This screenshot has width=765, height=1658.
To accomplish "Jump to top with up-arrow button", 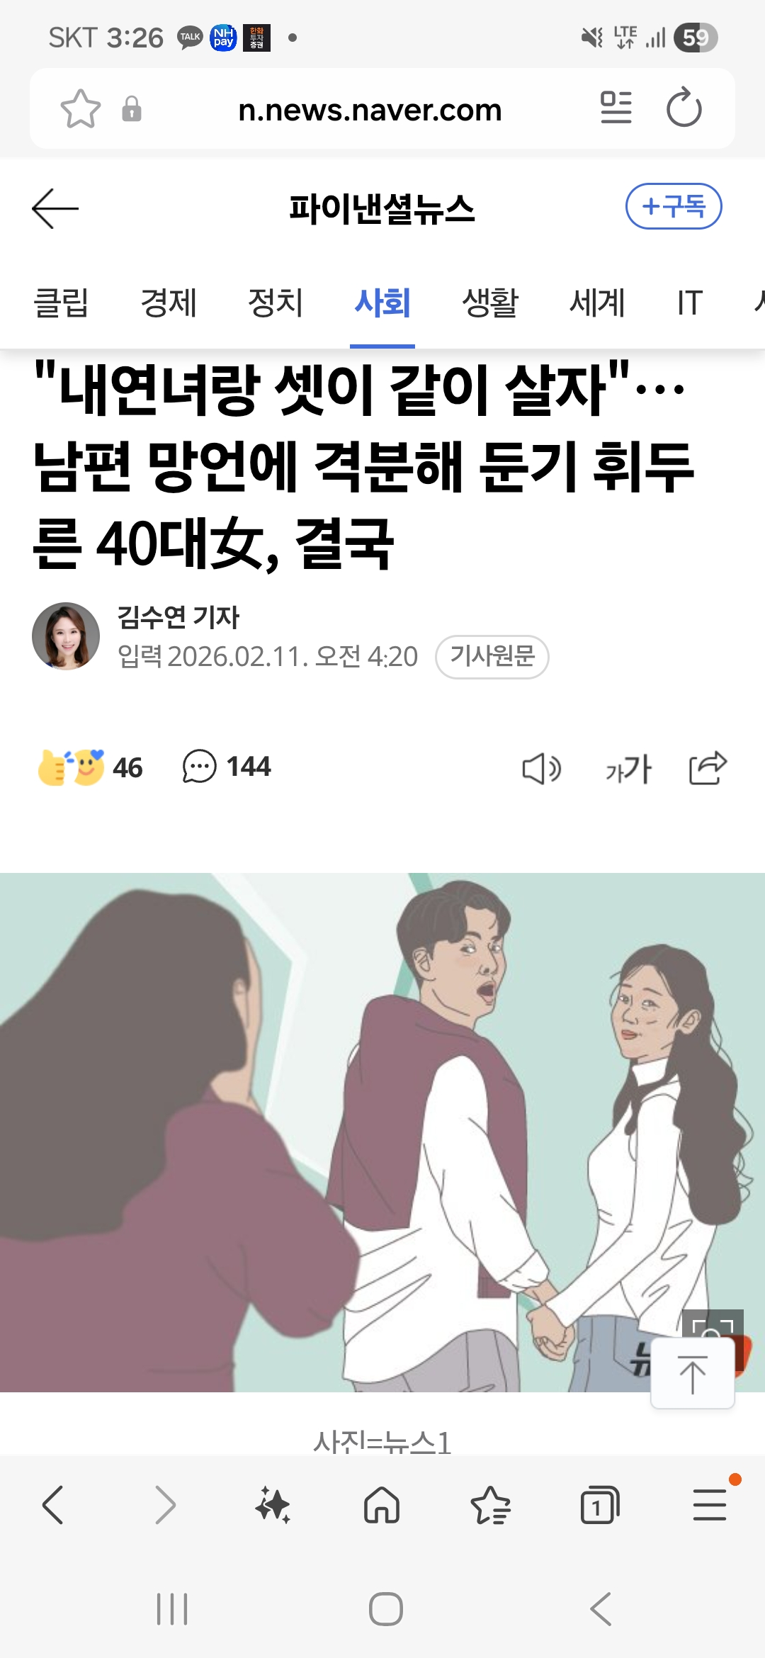I will (x=693, y=1374).
